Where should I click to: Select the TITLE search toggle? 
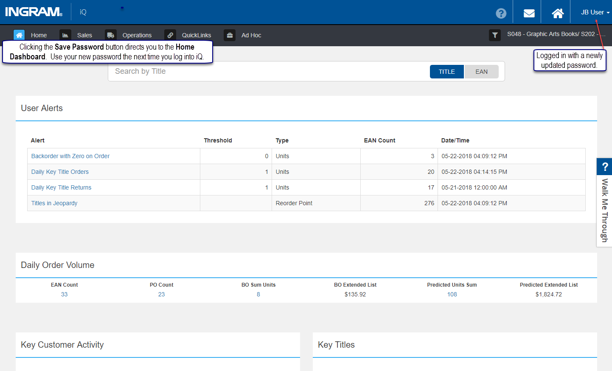(446, 71)
